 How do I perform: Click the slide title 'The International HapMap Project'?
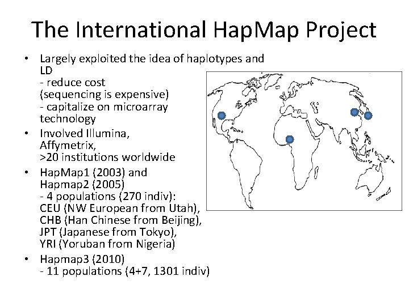[204, 30]
